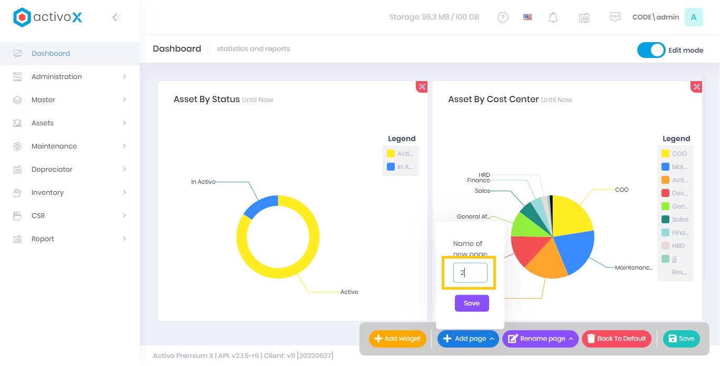
Task: Click the purple Save button in popup
Action: [x=472, y=303]
